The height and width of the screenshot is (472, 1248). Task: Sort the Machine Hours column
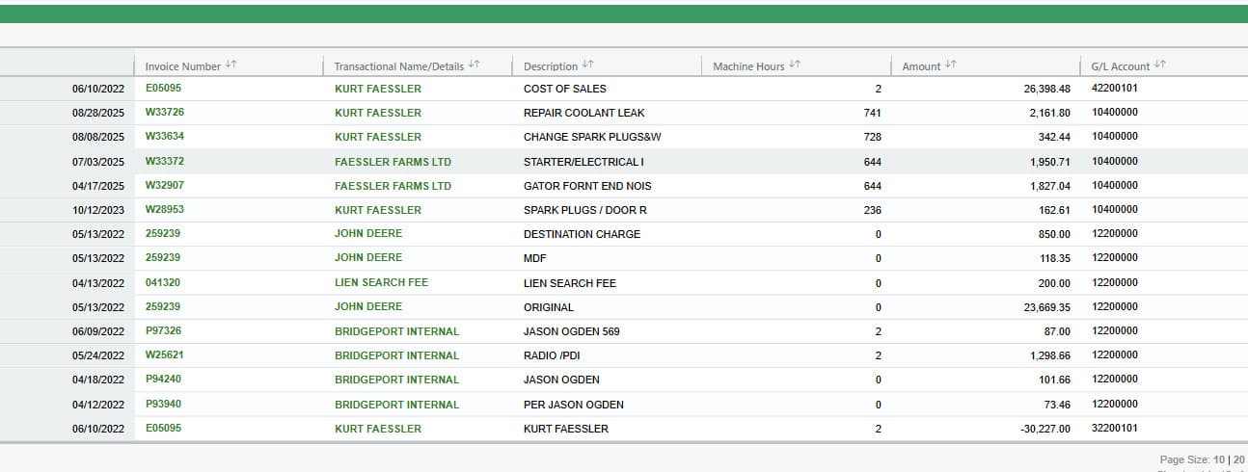tap(795, 66)
